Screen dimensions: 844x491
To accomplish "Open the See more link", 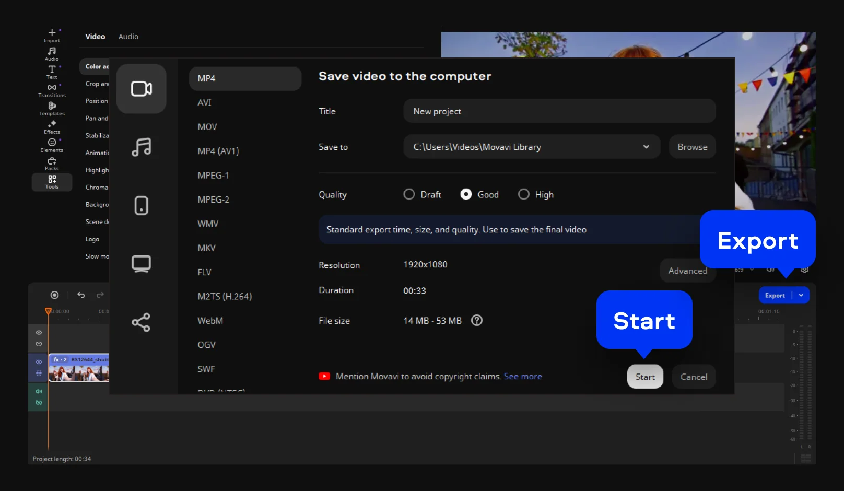I will (523, 376).
